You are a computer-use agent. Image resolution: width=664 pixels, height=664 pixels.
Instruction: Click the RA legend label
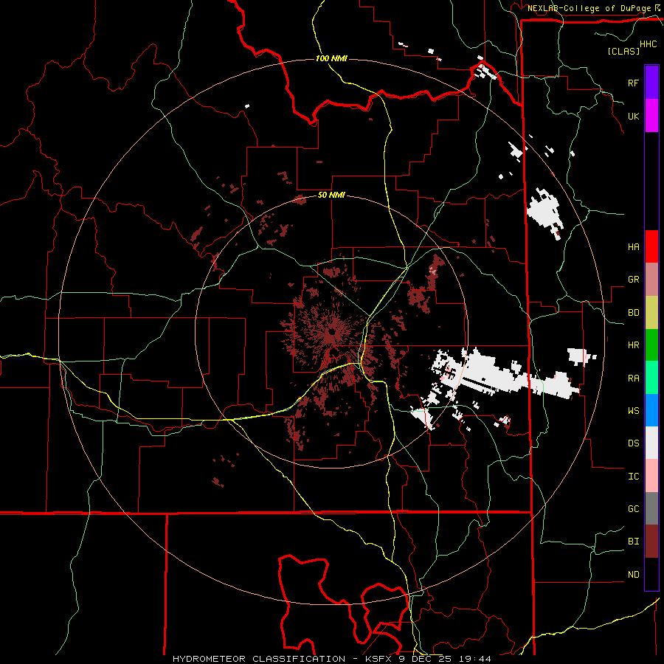pyautogui.click(x=633, y=378)
